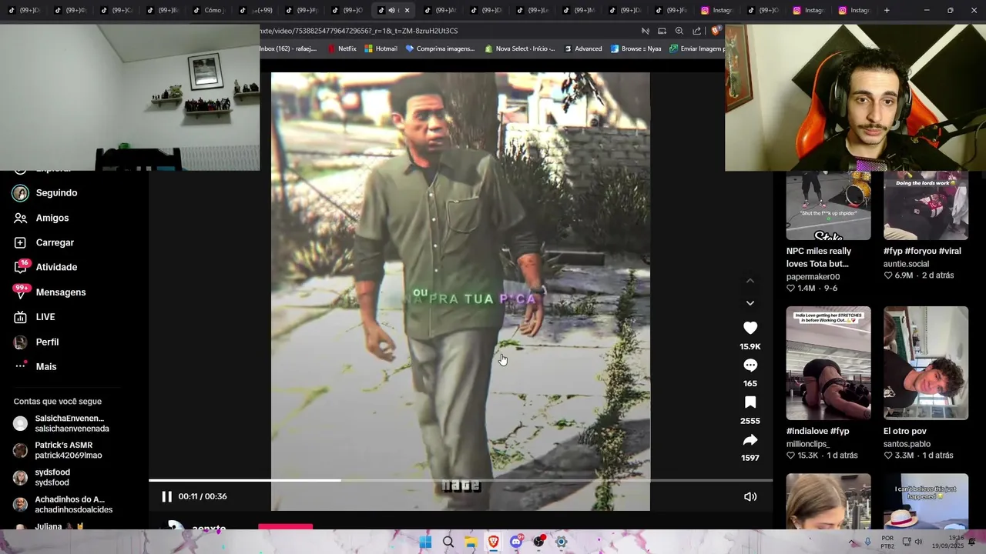Show hidden system tray icons
Viewport: 986px width, 554px height.
pos(852,542)
